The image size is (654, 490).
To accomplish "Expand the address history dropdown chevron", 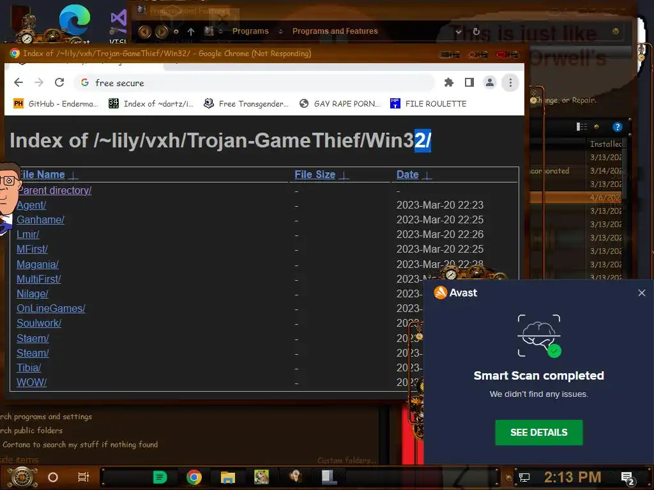I will click(459, 31).
